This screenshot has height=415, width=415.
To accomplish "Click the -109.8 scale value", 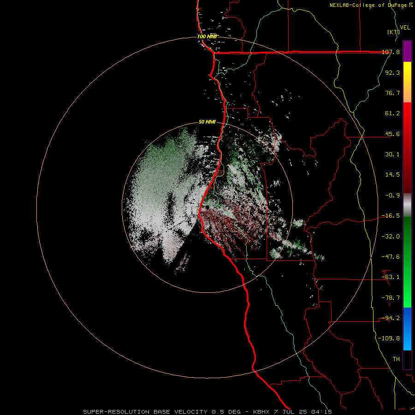I will [389, 338].
